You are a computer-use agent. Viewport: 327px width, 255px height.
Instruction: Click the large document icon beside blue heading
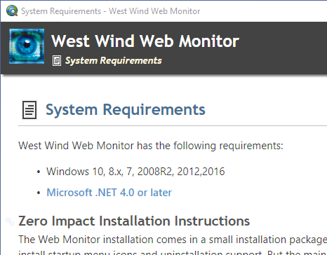(29, 110)
